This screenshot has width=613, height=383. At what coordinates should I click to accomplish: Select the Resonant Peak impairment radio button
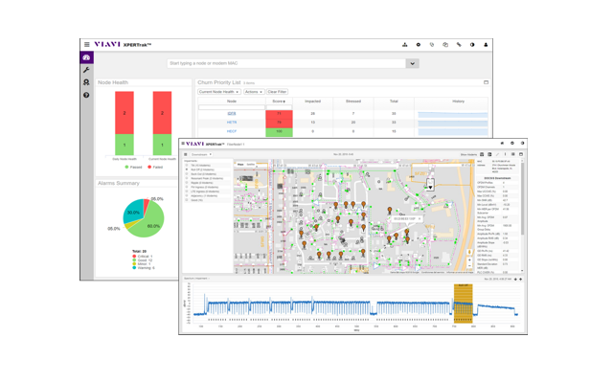click(x=187, y=178)
